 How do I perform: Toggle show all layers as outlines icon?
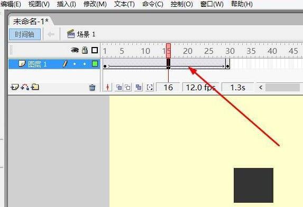(95, 50)
